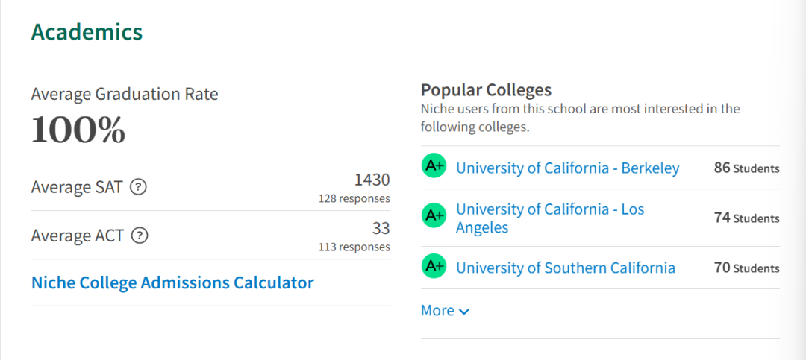Click the 70 Students count for USC
The height and width of the screenshot is (360, 806).
(747, 268)
